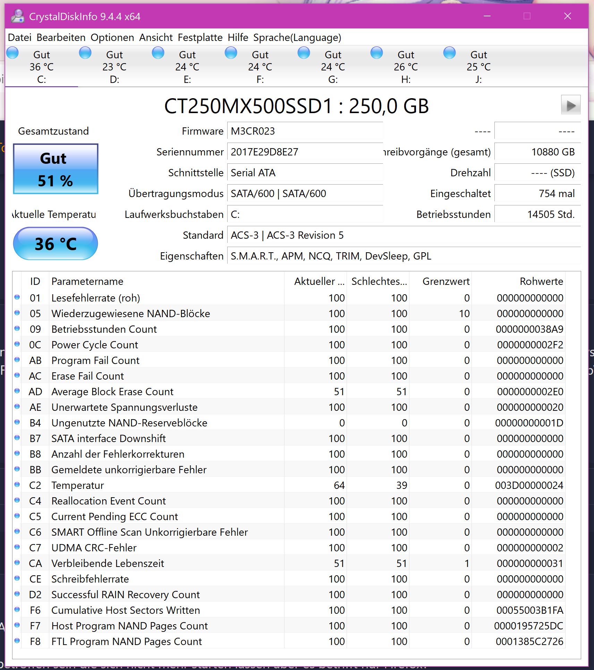Select drive G: status orb

[304, 53]
